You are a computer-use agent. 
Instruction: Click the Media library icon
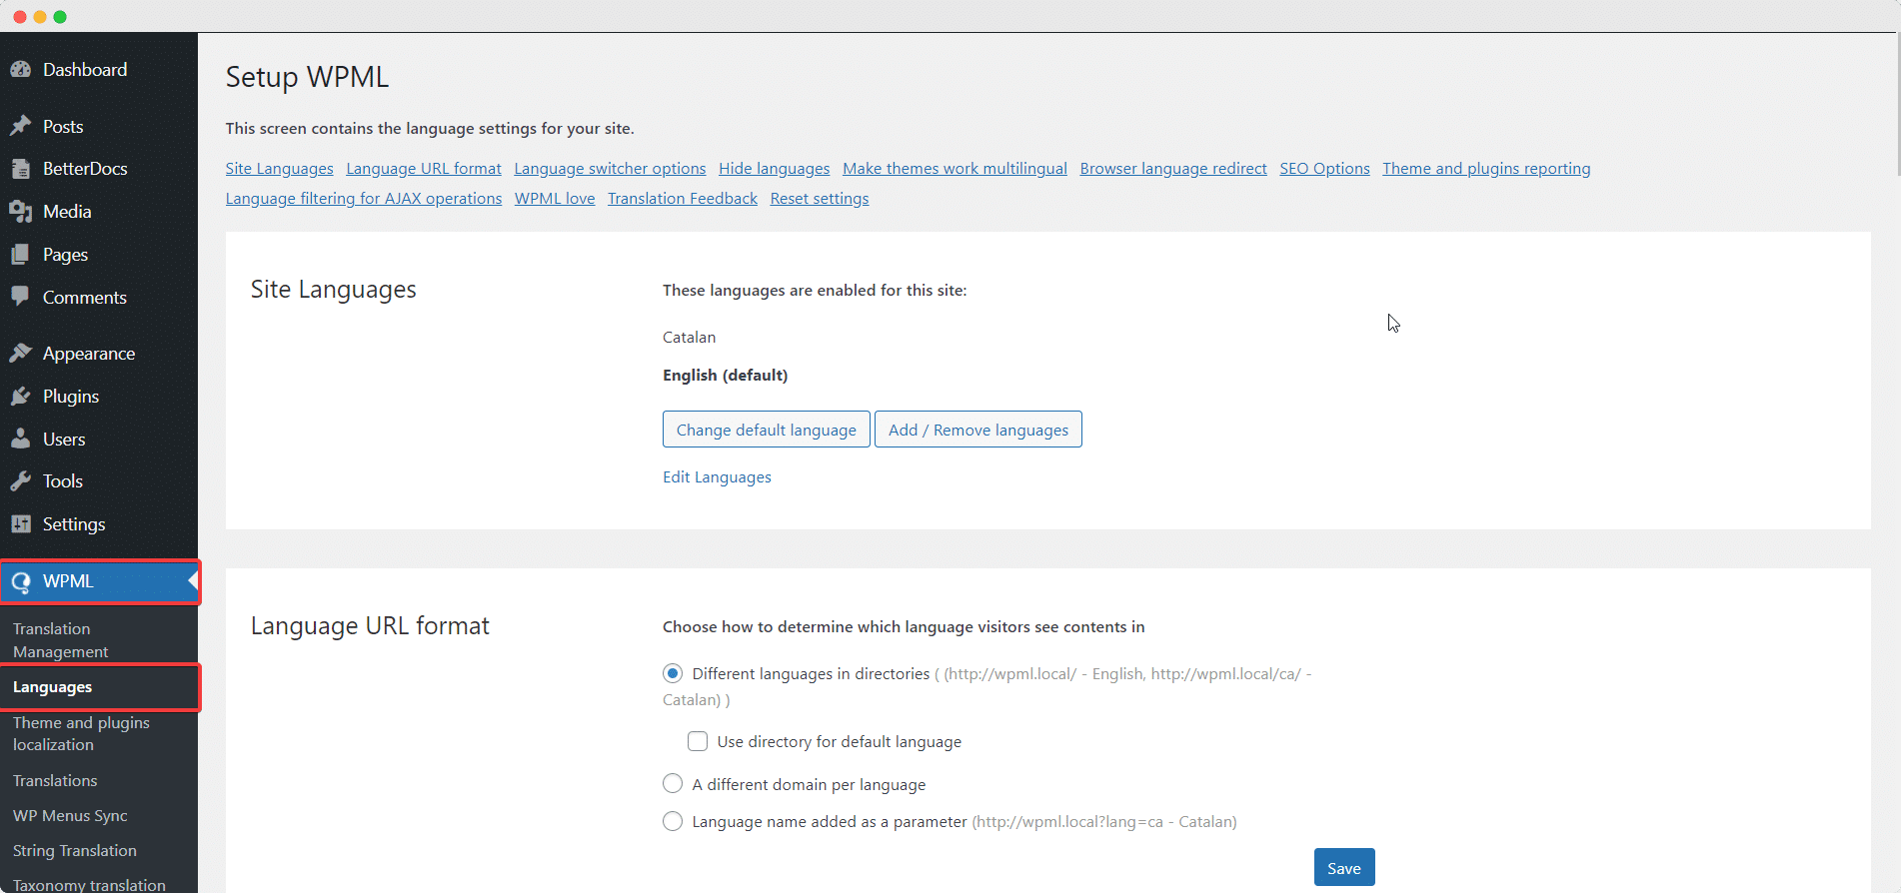click(21, 212)
